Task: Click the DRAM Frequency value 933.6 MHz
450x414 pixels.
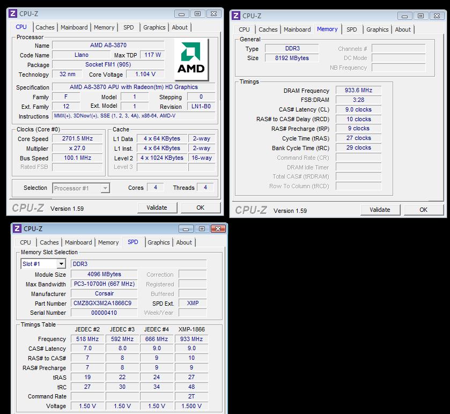Action: pyautogui.click(x=358, y=90)
